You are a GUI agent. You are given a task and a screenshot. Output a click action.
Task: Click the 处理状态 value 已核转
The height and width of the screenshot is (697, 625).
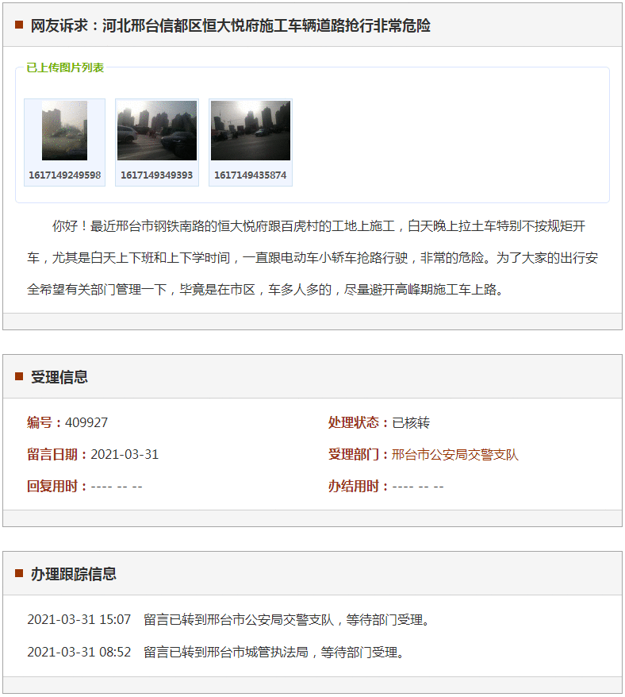click(411, 422)
